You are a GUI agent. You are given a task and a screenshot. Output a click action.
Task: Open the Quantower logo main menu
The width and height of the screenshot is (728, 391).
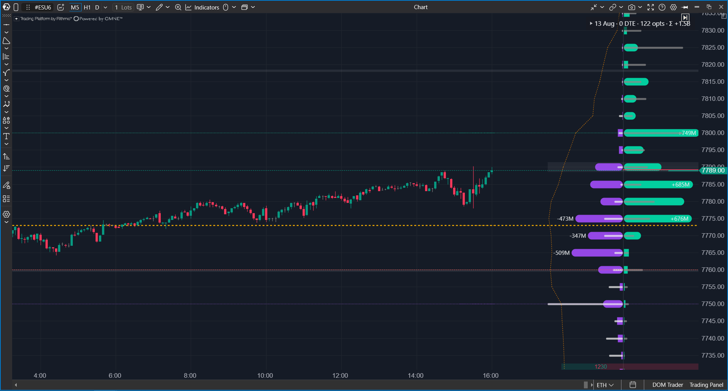point(6,7)
